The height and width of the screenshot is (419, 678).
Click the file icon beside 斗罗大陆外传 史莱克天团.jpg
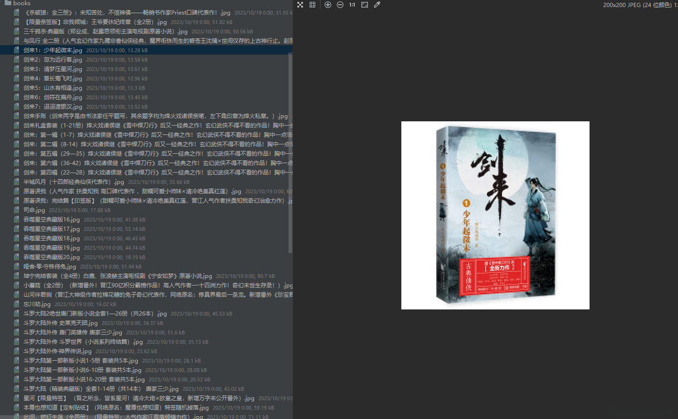click(x=16, y=323)
